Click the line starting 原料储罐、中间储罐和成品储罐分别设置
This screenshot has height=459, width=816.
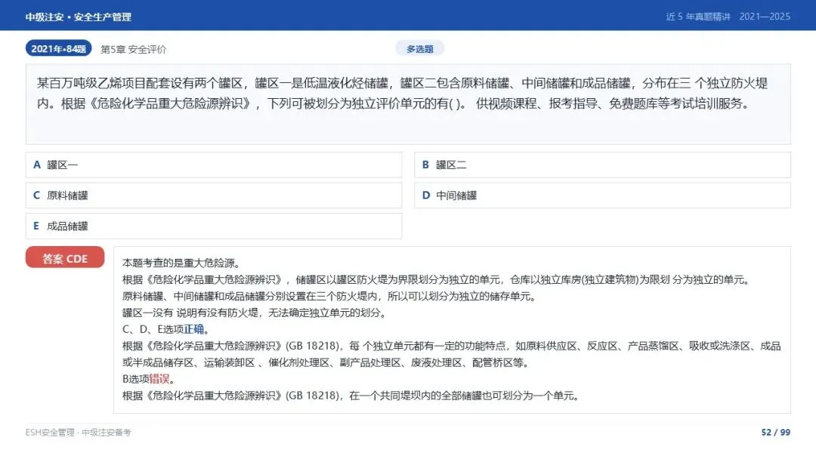tap(329, 296)
